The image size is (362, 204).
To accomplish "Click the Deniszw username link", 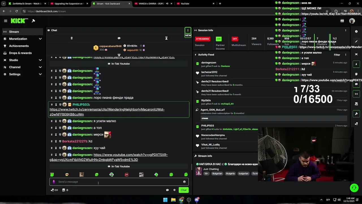I will click(x=225, y=66).
